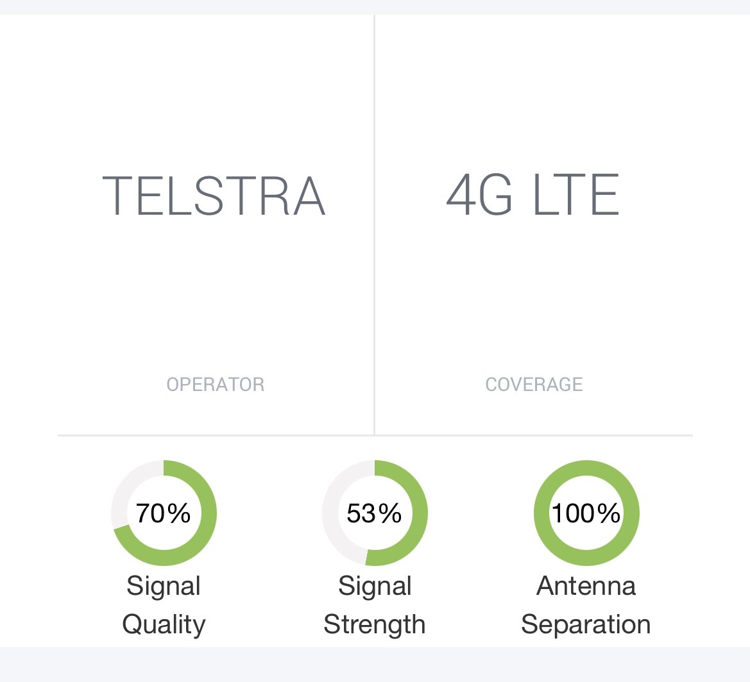Image resolution: width=750 pixels, height=682 pixels.
Task: Click the Signal Strength circular gauge
Action: click(375, 513)
